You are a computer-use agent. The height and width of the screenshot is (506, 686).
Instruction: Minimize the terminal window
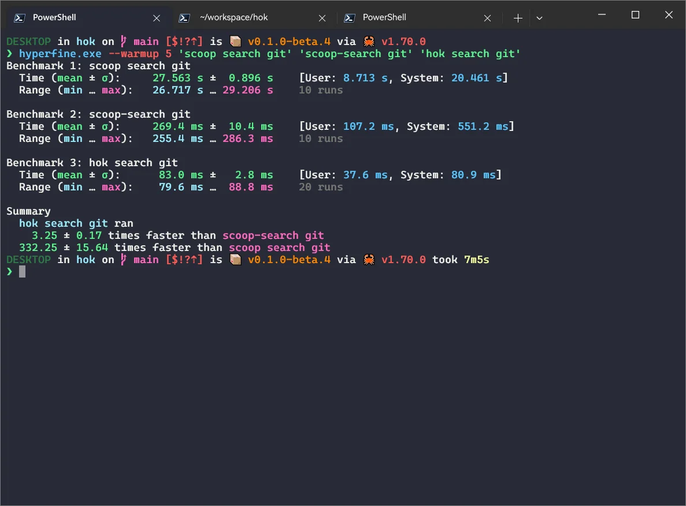coord(602,15)
